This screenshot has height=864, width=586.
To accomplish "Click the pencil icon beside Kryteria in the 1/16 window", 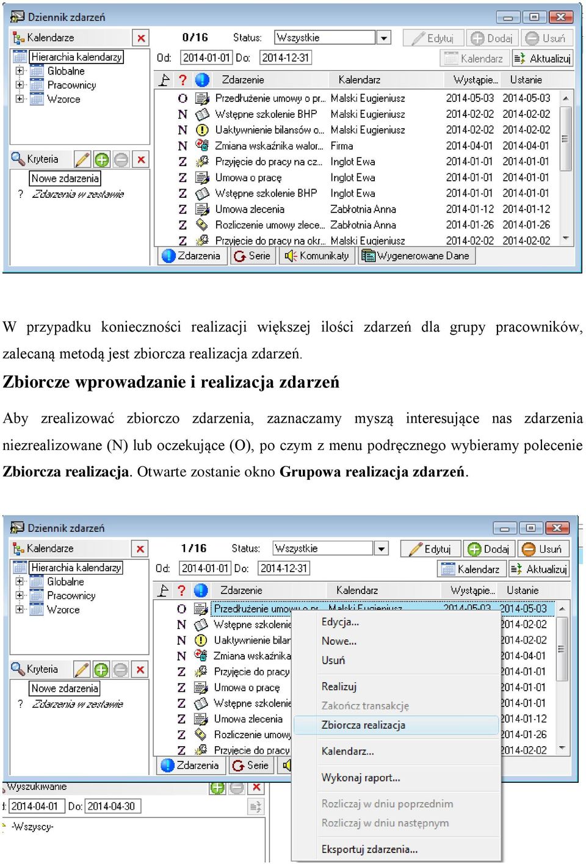I will click(x=82, y=670).
